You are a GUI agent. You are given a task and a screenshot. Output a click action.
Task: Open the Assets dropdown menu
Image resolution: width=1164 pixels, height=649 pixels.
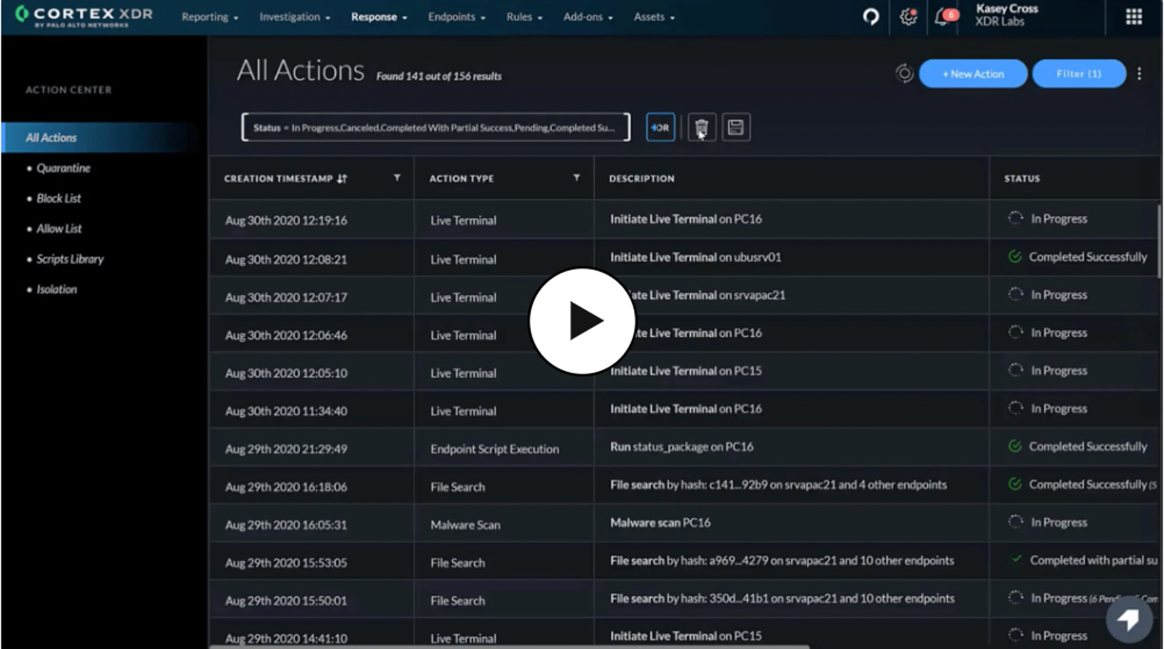point(654,17)
